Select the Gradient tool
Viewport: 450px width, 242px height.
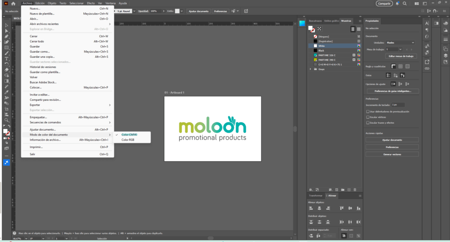[x=7, y=81]
